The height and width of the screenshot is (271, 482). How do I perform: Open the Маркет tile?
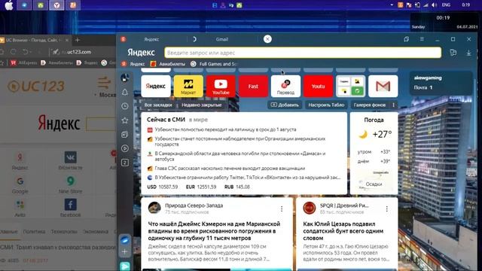(x=188, y=86)
